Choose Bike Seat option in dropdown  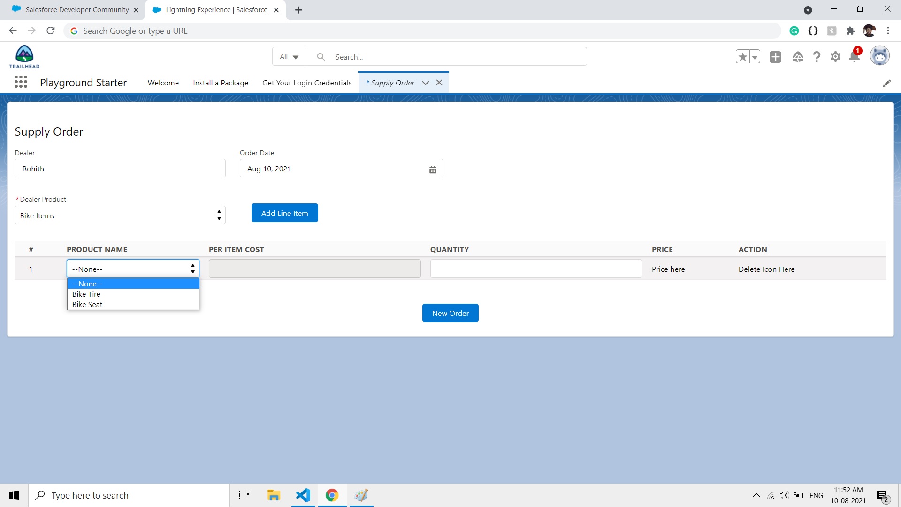[87, 304]
